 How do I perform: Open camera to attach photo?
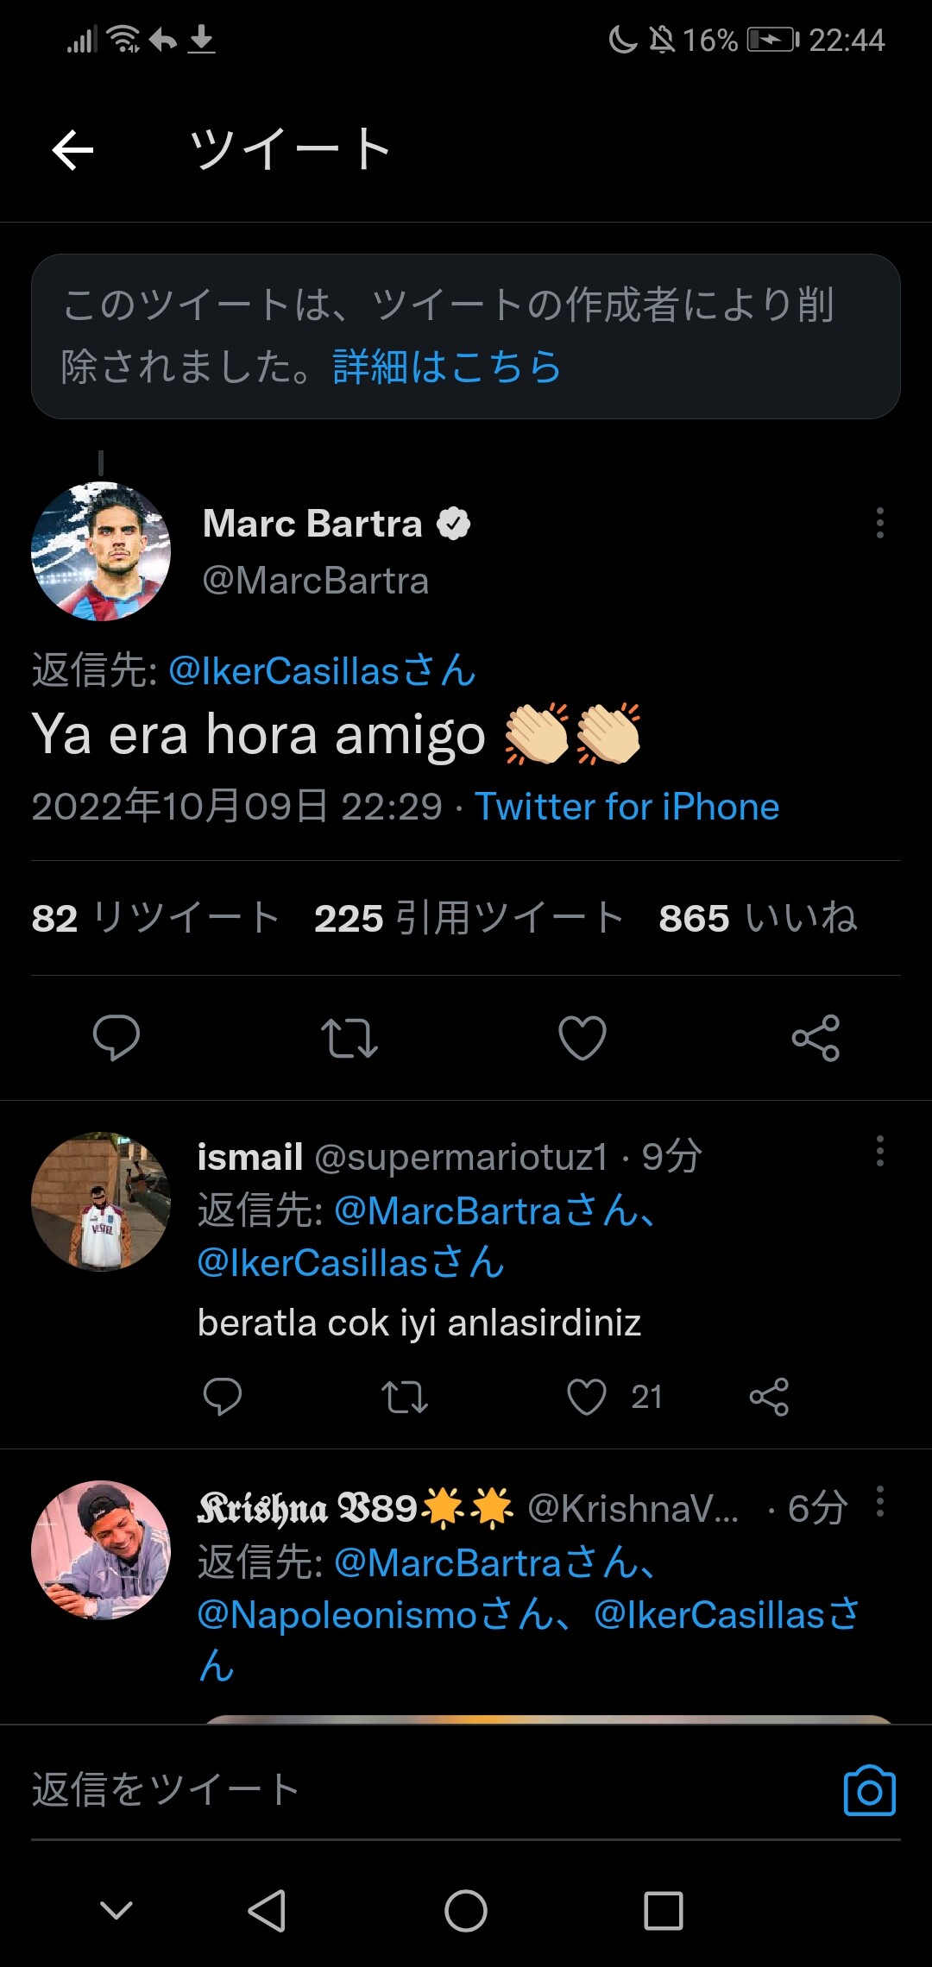point(869,1790)
